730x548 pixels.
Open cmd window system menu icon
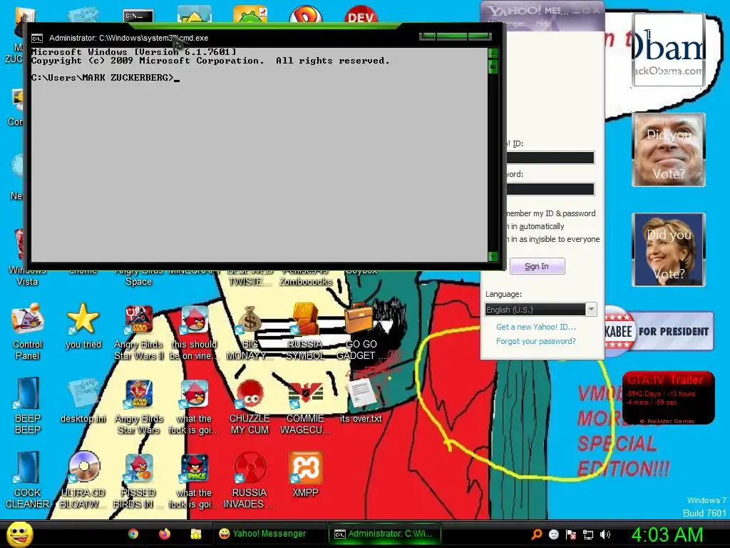(x=37, y=39)
